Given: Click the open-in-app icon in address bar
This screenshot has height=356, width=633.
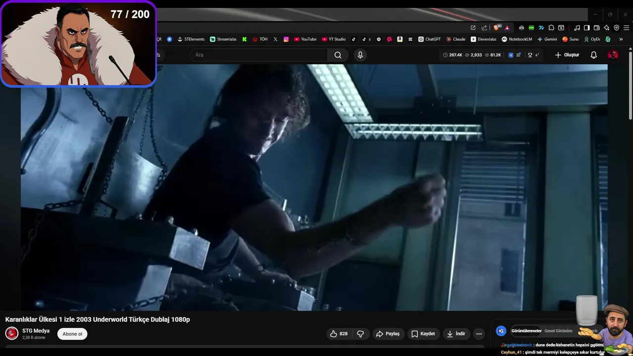Looking at the screenshot, I should point(473,28).
